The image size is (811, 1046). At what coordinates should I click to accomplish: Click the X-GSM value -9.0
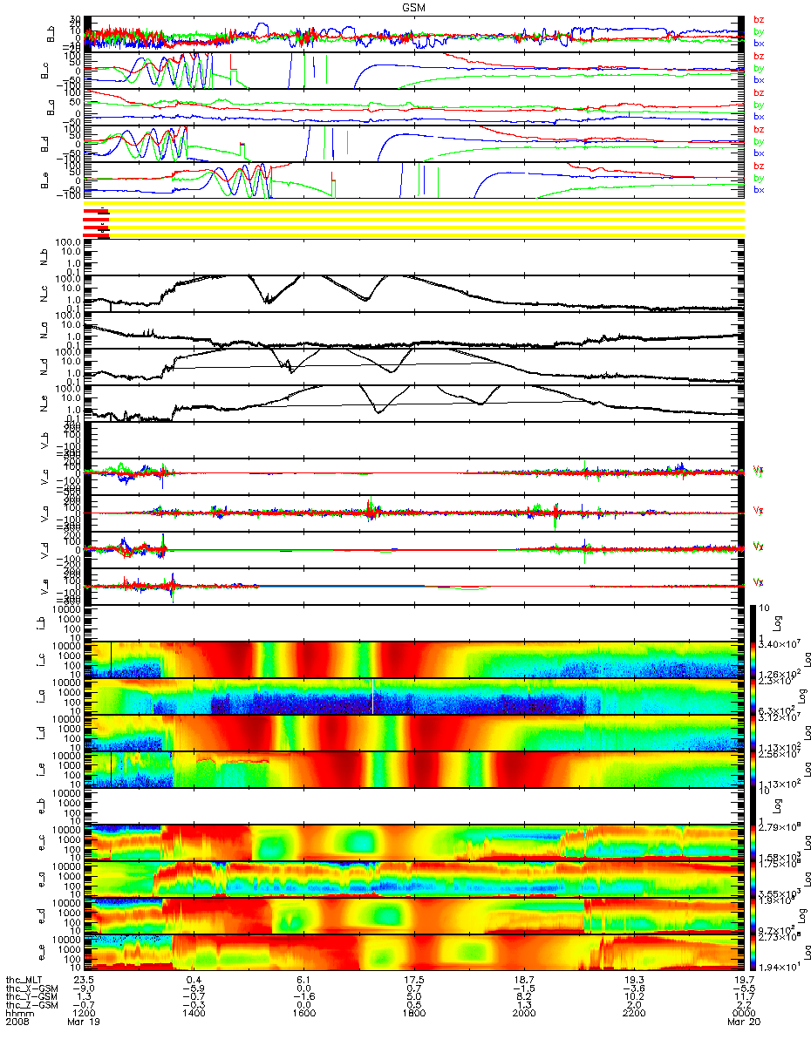point(85,988)
